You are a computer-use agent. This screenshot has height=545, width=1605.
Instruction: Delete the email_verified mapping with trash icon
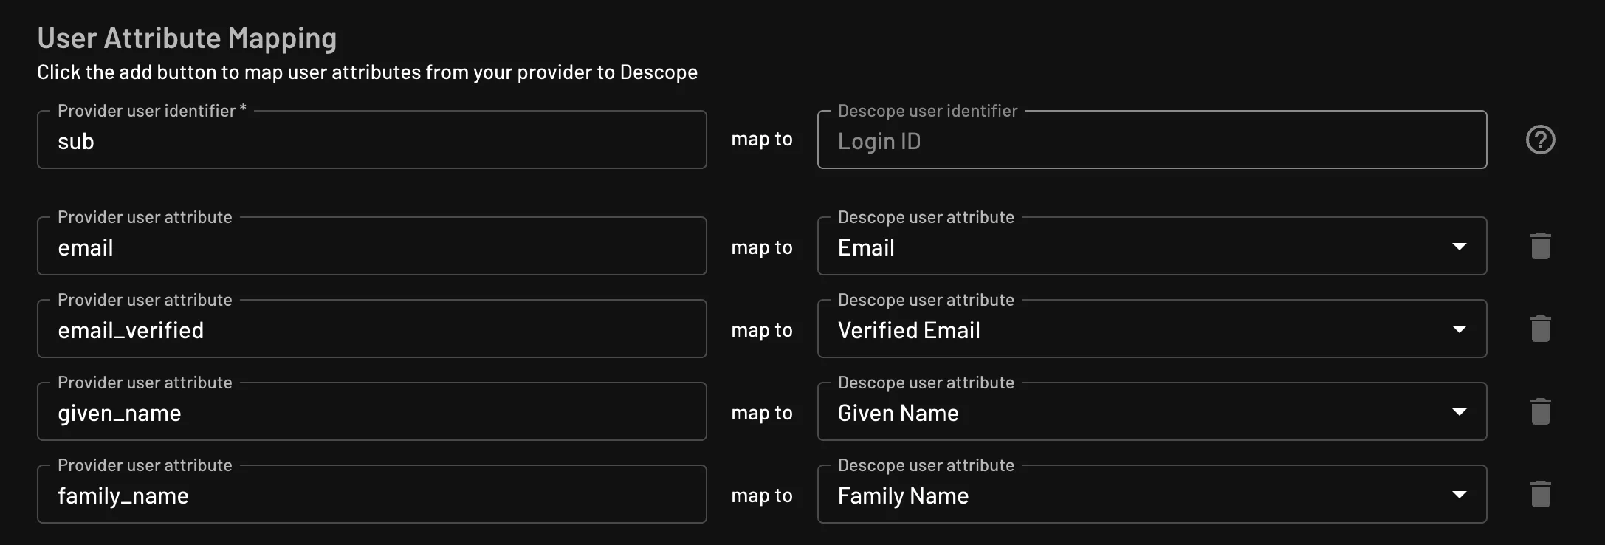pyautogui.click(x=1540, y=329)
